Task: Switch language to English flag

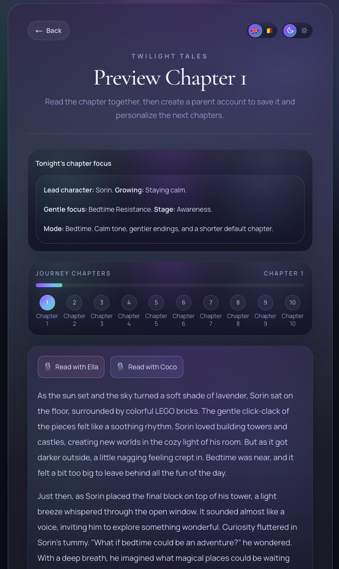Action: (x=255, y=30)
